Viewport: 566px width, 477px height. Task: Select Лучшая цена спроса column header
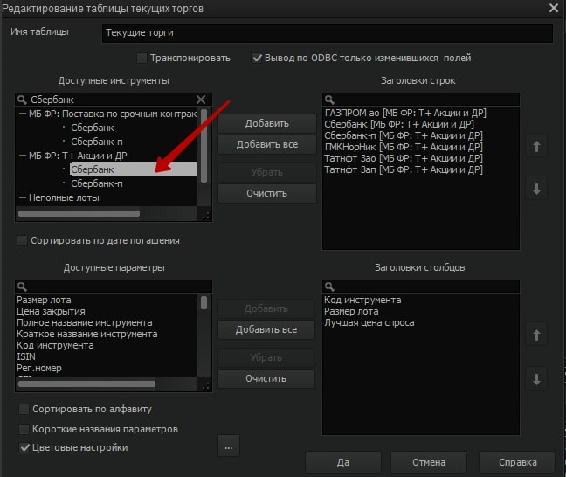[x=369, y=322]
